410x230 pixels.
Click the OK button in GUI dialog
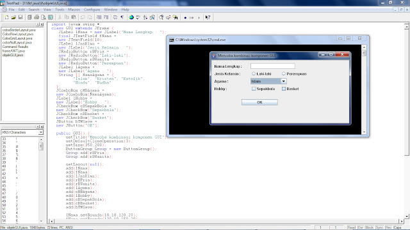(x=259, y=102)
